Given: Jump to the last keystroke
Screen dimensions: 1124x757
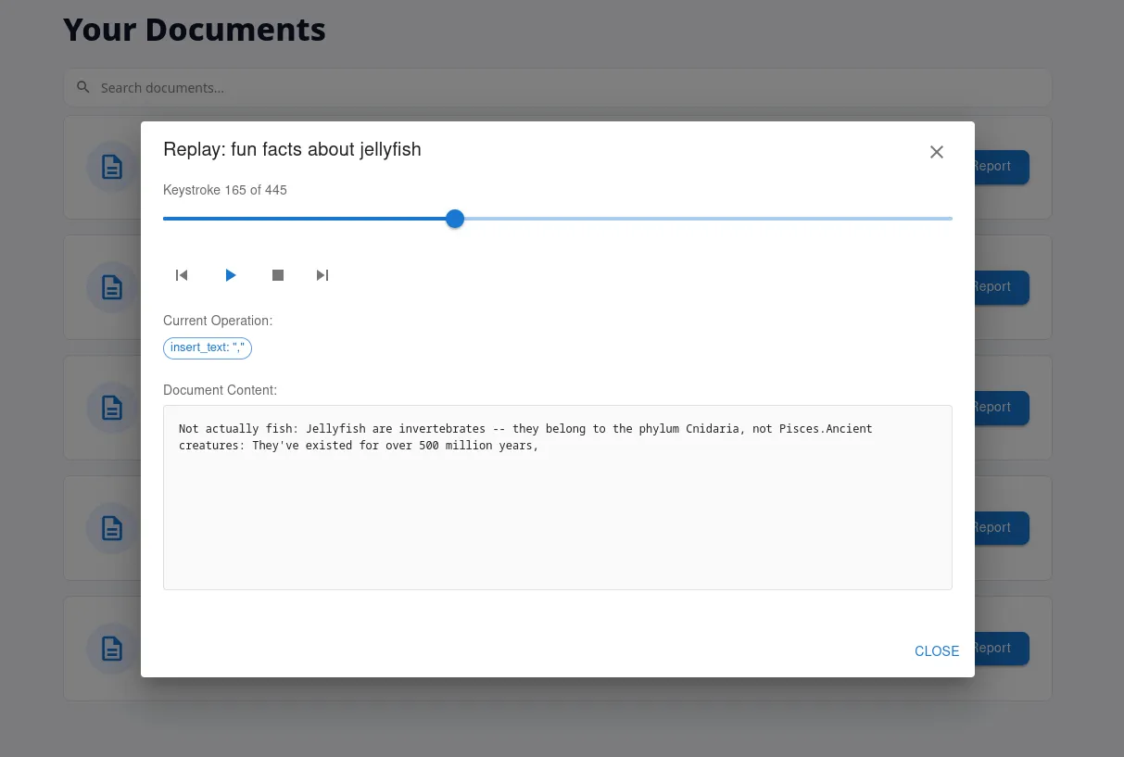Looking at the screenshot, I should (x=322, y=275).
